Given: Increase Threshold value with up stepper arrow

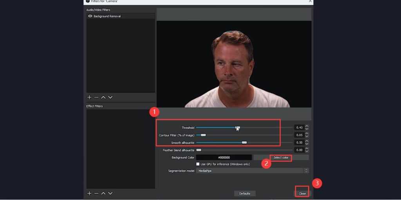Looking at the screenshot, I should [307, 126].
